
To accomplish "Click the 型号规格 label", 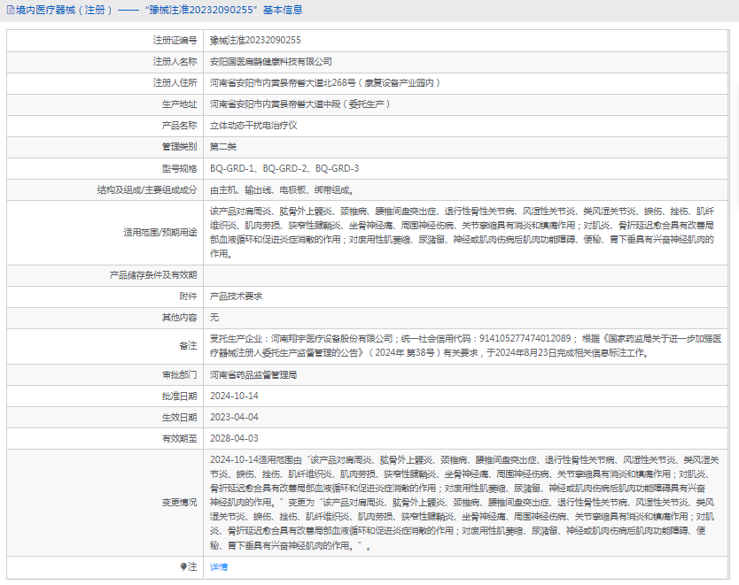I will [180, 168].
